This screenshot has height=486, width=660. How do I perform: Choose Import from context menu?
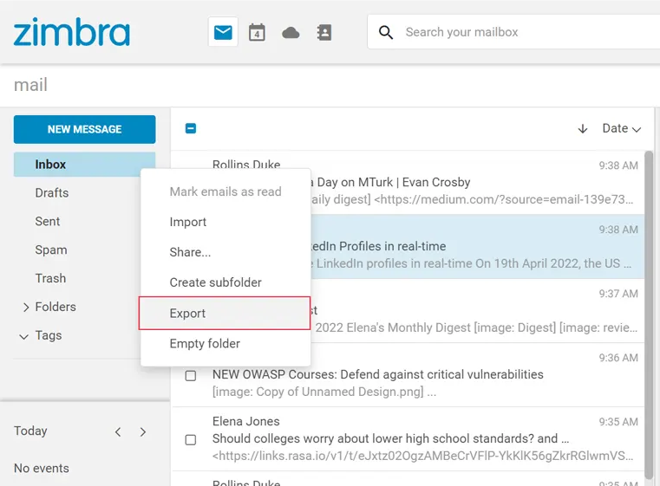coord(225,222)
